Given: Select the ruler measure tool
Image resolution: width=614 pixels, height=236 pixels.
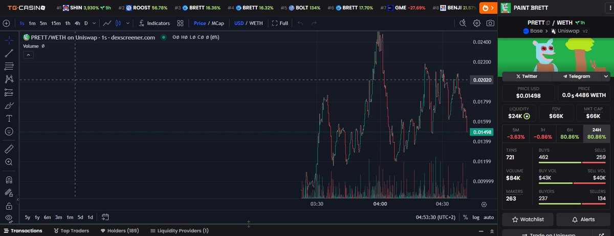Looking at the screenshot, I should [9, 149].
